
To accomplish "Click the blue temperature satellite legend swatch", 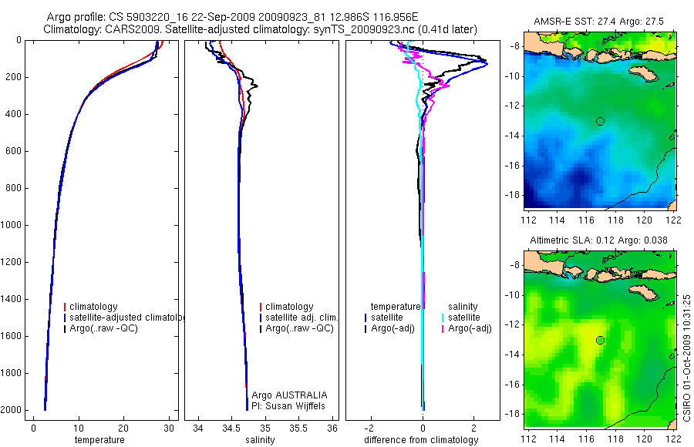I will pyautogui.click(x=366, y=318).
